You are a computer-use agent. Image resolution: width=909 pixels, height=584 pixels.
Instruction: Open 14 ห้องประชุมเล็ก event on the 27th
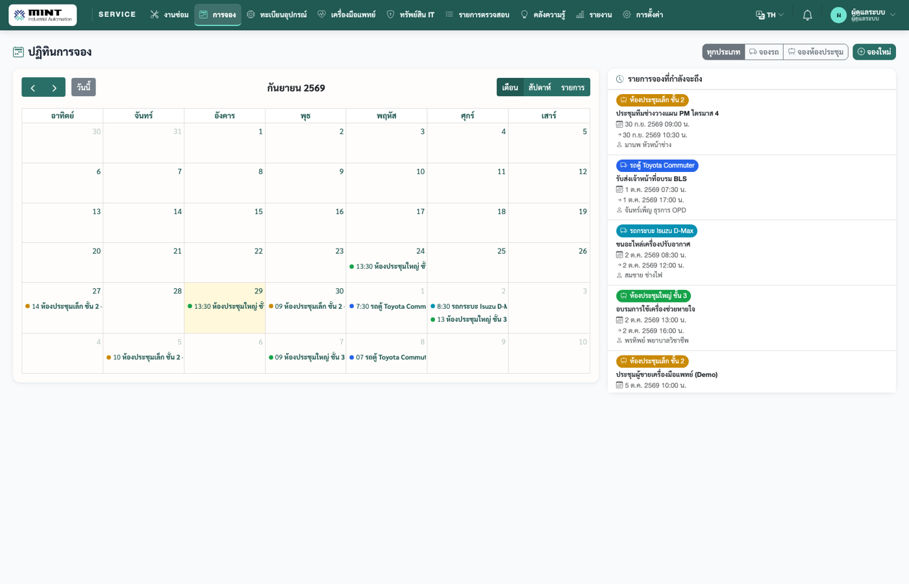[63, 306]
